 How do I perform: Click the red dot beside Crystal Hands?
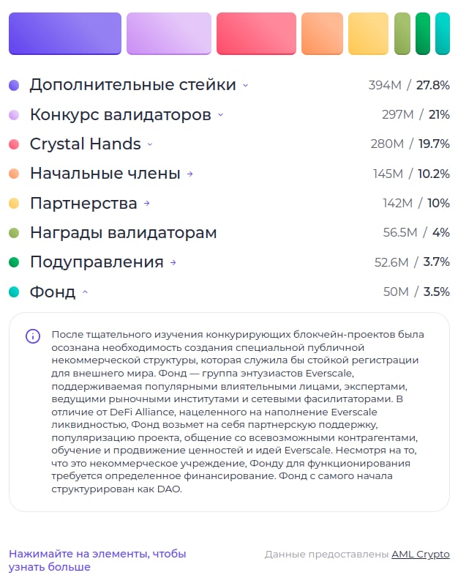pos(14,144)
